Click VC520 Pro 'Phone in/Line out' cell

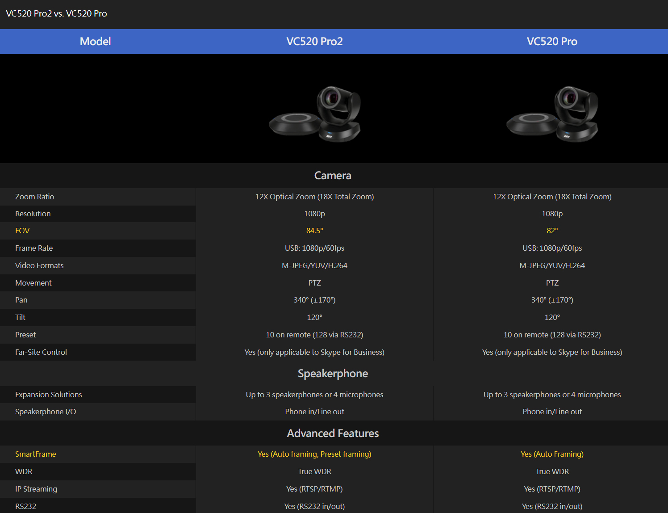552,412
